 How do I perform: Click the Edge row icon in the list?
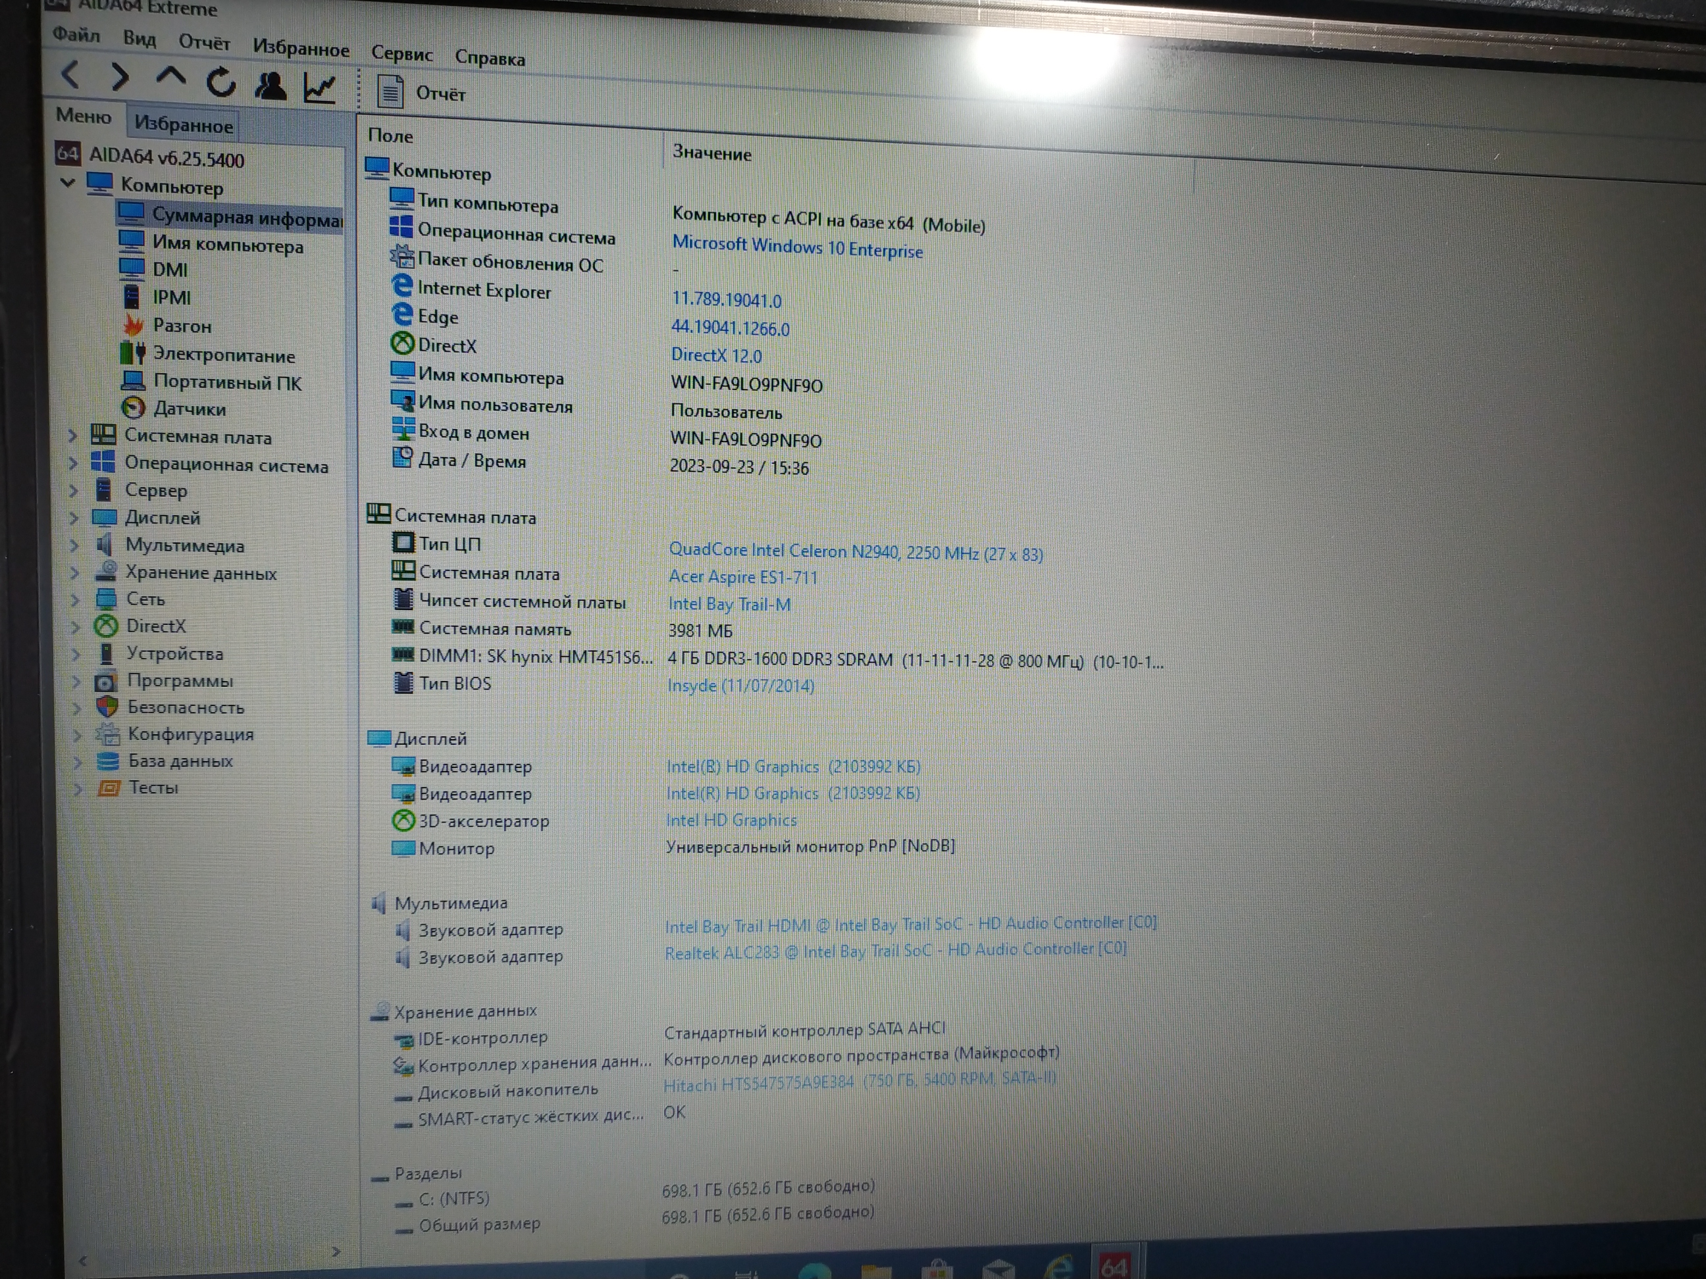tap(402, 314)
